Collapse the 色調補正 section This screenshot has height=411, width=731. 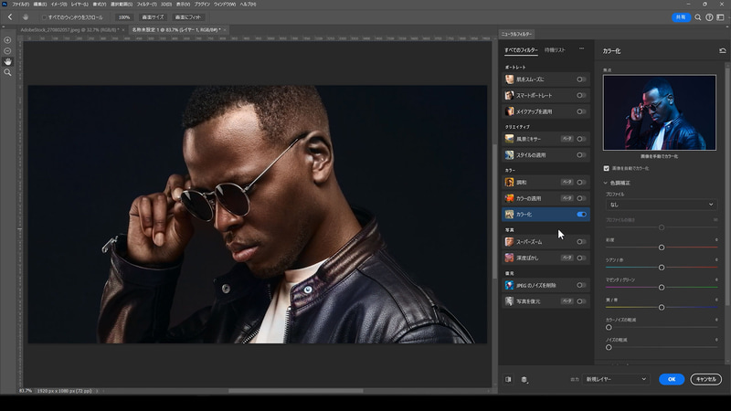607,183
